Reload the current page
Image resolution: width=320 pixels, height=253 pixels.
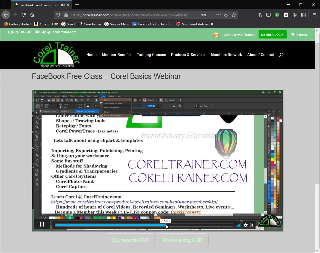click(x=23, y=15)
